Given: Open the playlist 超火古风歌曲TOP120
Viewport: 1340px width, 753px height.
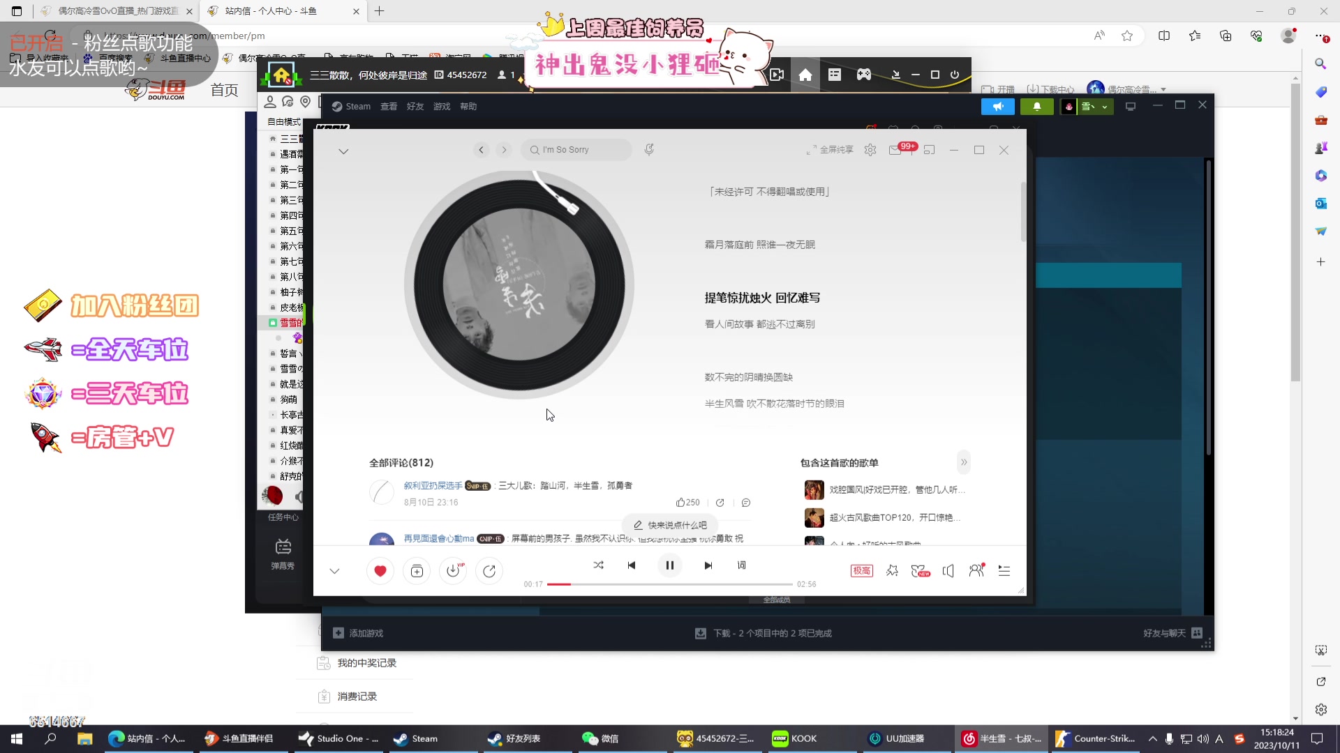Looking at the screenshot, I should pyautogui.click(x=883, y=518).
